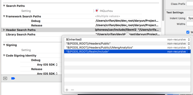Select Debug row under Code Signing Identity
Viewport: 193px width, 95px height.
(36, 60)
